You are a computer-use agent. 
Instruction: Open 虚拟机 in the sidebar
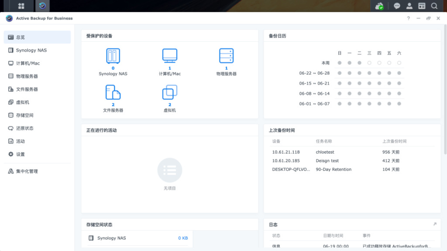click(x=38, y=102)
